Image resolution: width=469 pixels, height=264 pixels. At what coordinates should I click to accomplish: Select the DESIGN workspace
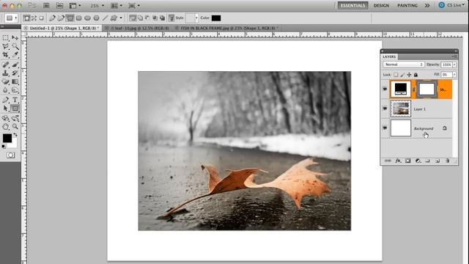click(x=381, y=5)
